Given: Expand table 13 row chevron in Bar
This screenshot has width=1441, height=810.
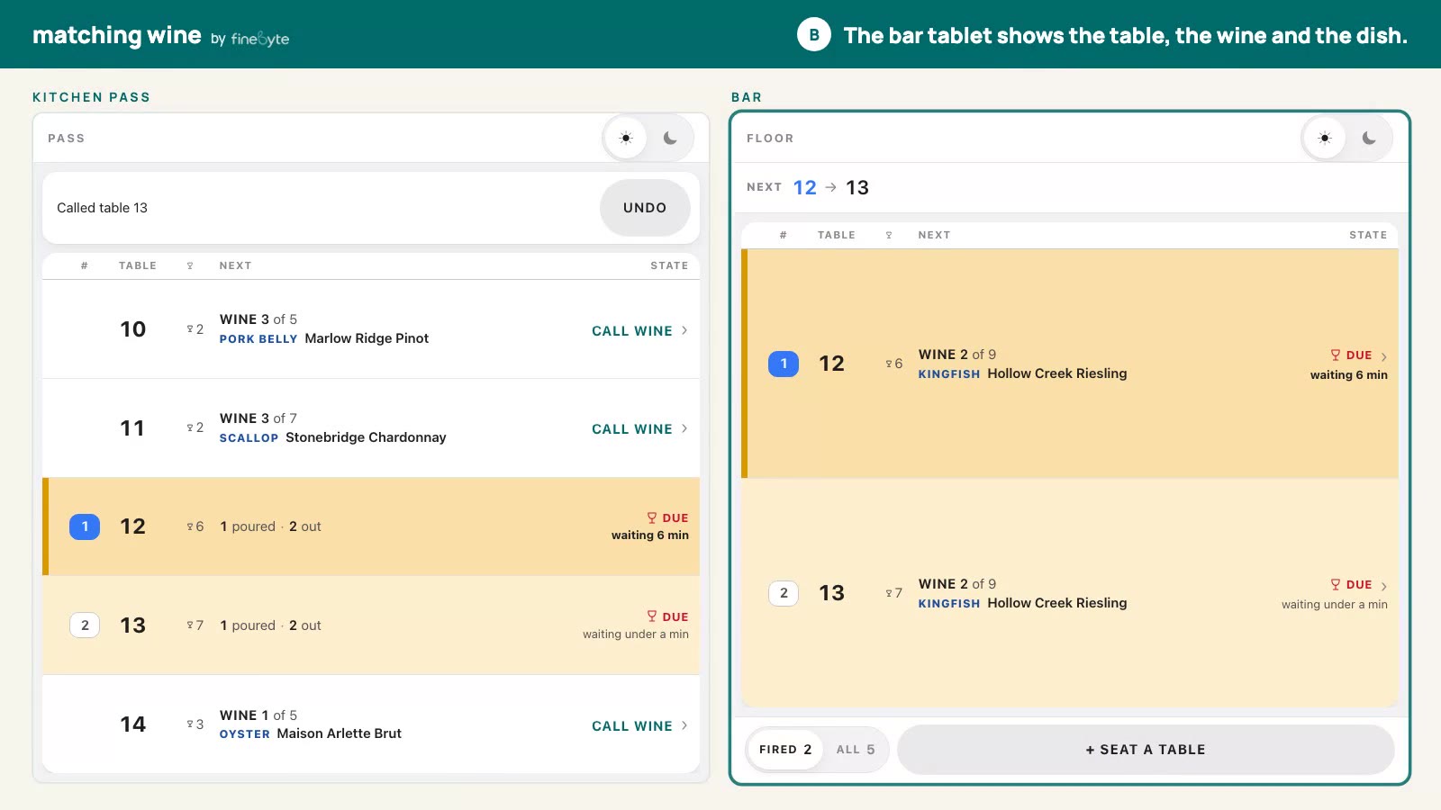Looking at the screenshot, I should [x=1384, y=586].
